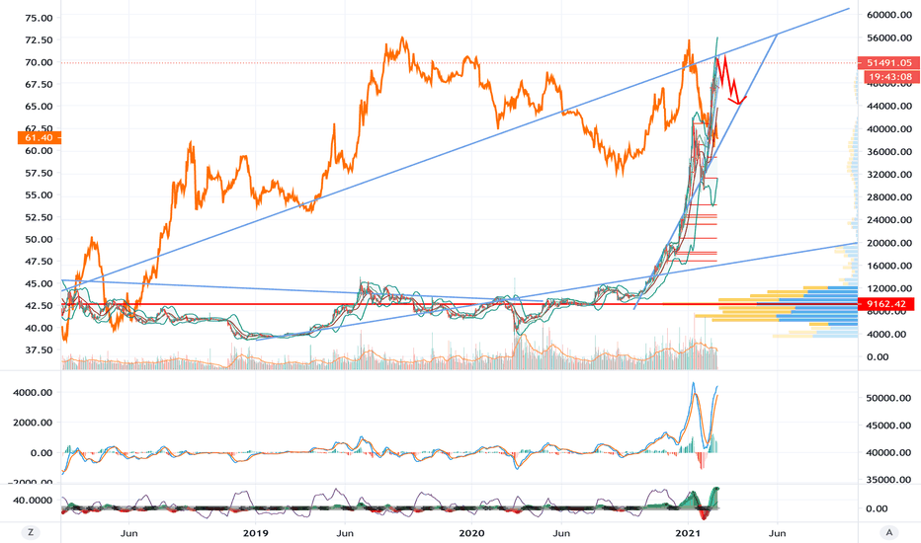Viewport: 921px width, 543px height.
Task: Click the 56000.00 right axis label
Action: pyautogui.click(x=889, y=38)
